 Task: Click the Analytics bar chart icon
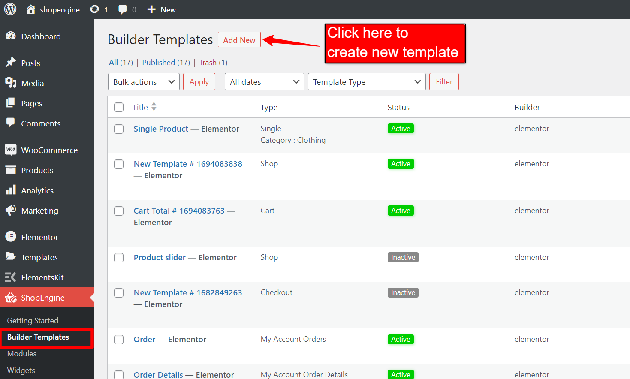pos(11,190)
